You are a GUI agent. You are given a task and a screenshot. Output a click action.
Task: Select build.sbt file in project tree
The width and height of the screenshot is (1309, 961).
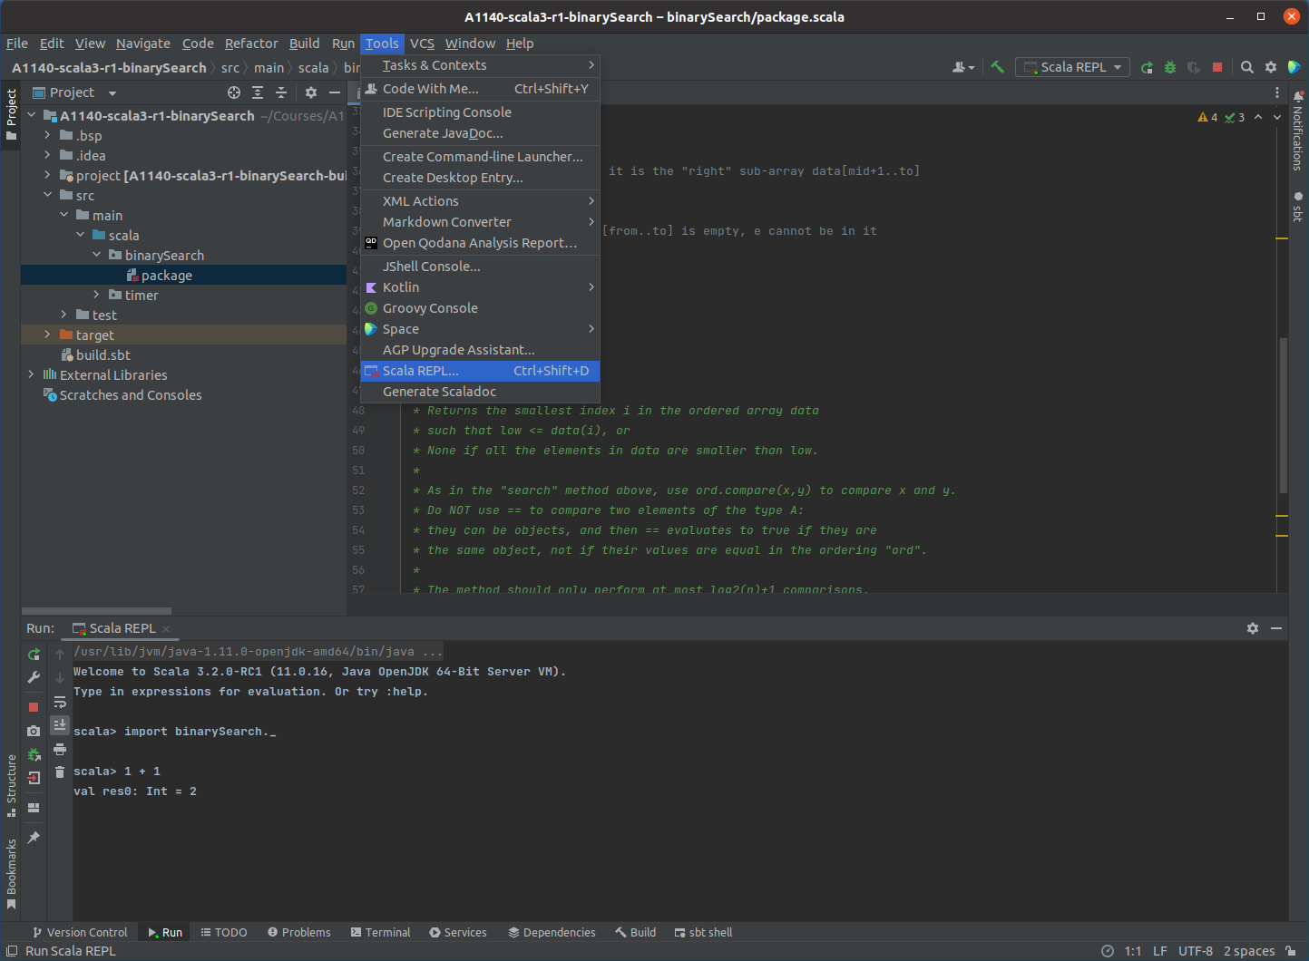[103, 355]
